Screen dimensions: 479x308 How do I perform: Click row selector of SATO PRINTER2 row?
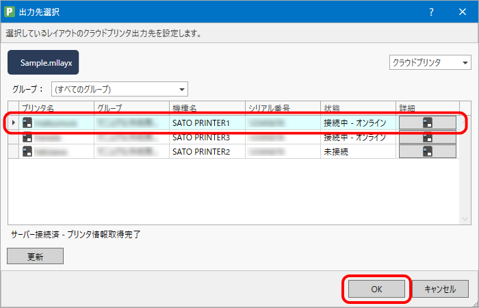pos(14,151)
